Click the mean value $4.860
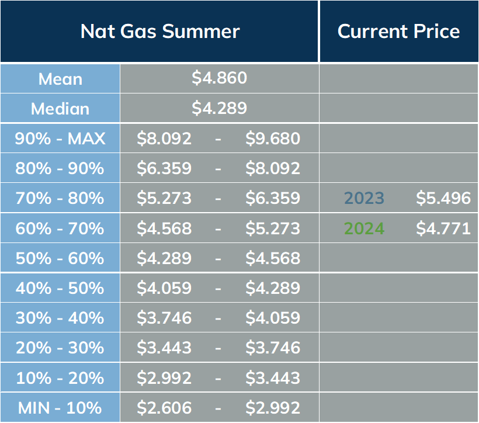Screen dimensions: 479x423 pos(219,78)
